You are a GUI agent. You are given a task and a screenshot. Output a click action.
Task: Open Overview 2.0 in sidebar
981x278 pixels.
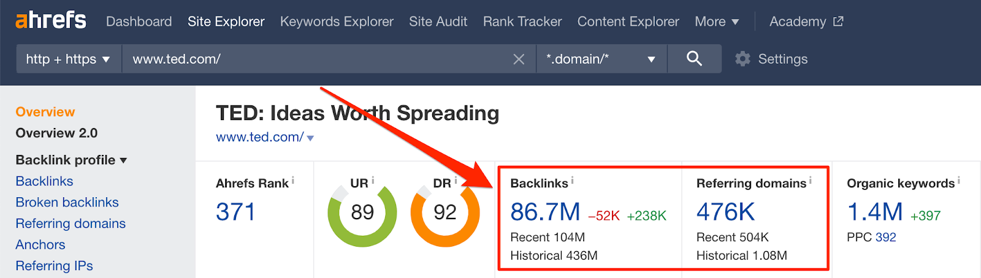[56, 133]
